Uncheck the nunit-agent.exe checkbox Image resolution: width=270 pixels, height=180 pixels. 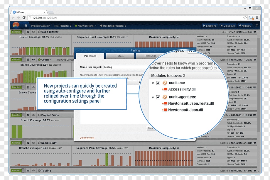[x=158, y=97]
